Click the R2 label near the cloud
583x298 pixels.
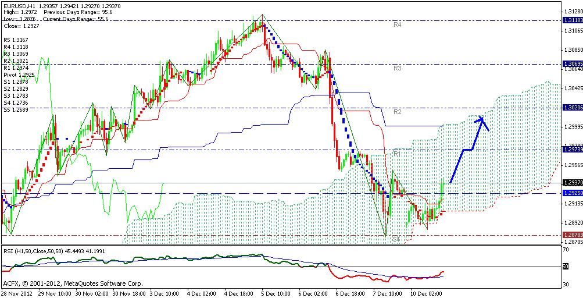click(398, 111)
